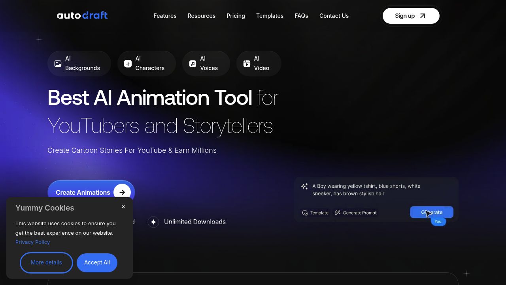506x285 pixels.
Task: Click the AI Voices music note icon
Action: pyautogui.click(x=193, y=64)
